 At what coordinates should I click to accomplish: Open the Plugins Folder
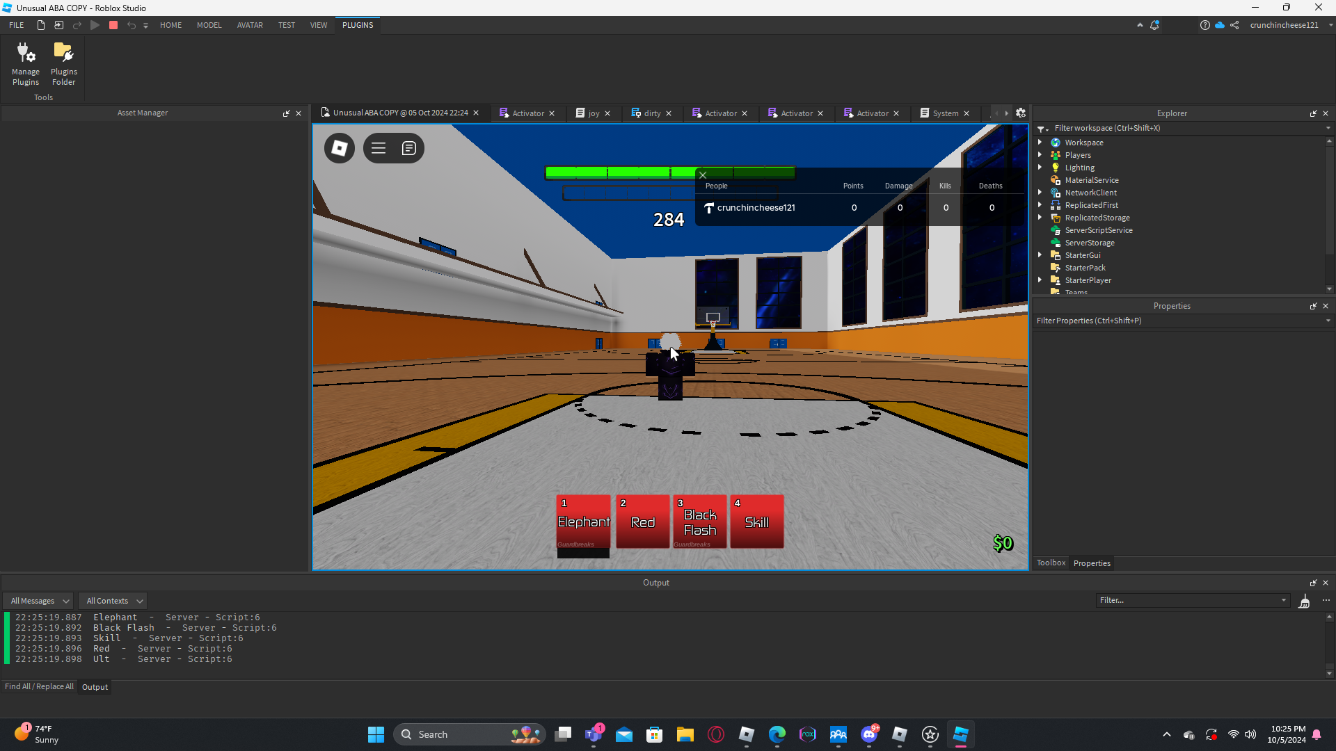point(63,63)
